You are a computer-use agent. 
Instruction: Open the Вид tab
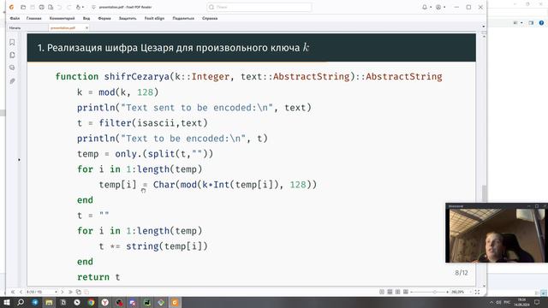tap(86, 18)
